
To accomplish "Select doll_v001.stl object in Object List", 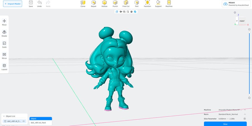I will (x=14, y=121).
